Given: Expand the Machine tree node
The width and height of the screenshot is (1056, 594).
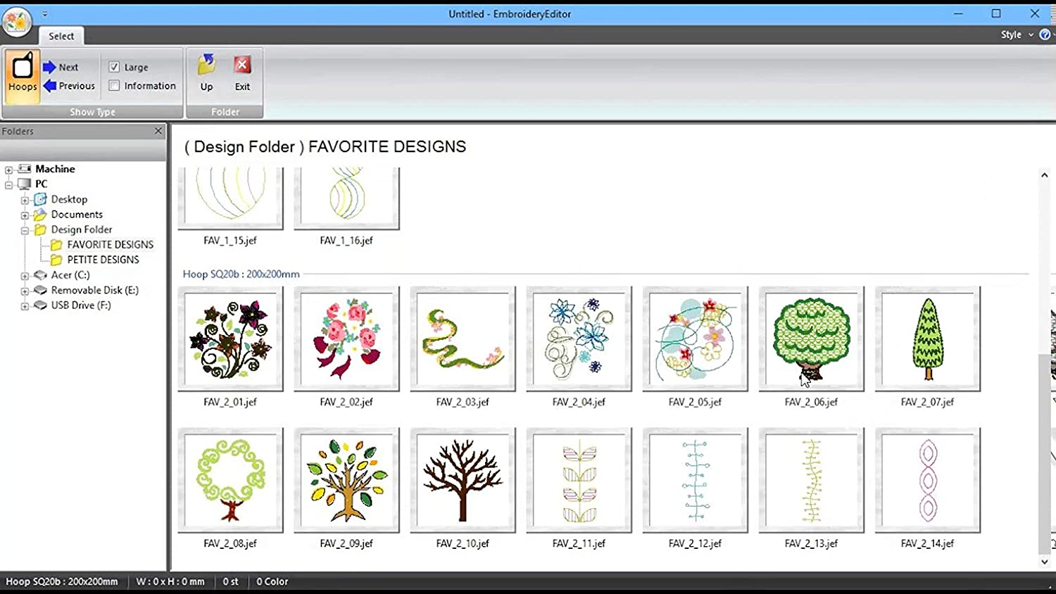Looking at the screenshot, I should pos(7,169).
